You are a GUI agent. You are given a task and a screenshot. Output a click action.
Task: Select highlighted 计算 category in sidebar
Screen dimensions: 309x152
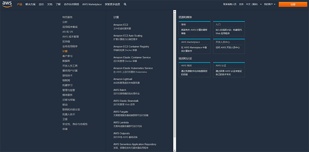pos(65,51)
